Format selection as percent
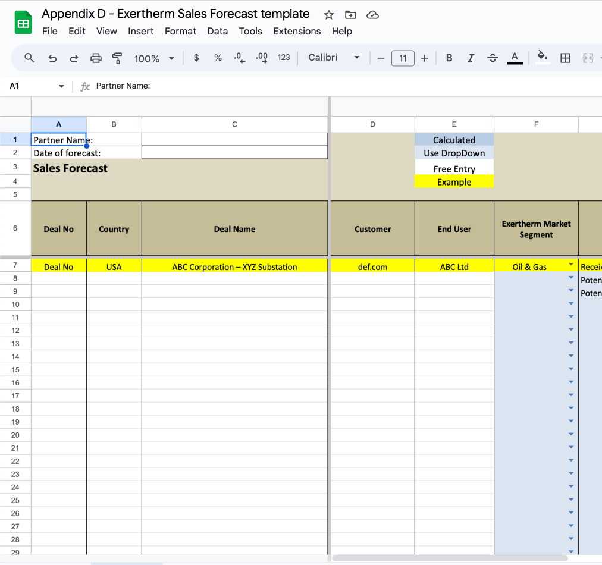 tap(218, 58)
